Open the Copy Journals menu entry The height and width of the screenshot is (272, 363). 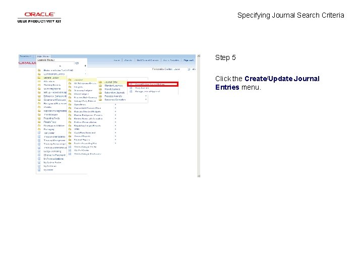pos(142,88)
